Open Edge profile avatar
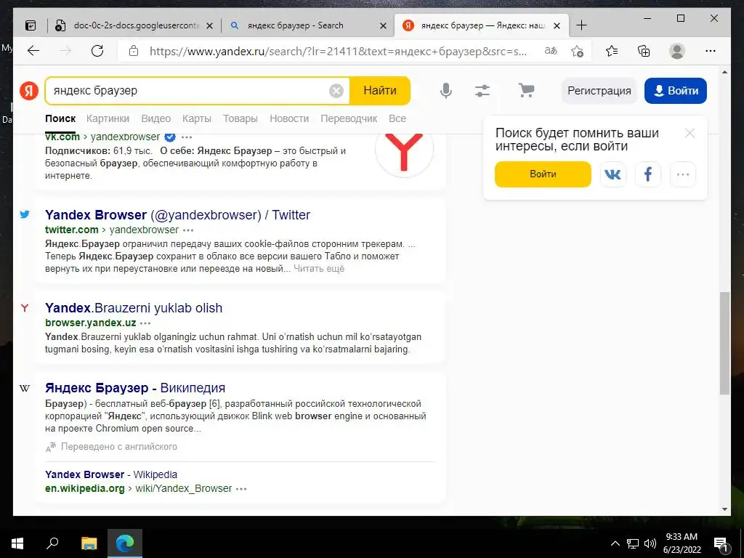The width and height of the screenshot is (744, 558). [677, 51]
